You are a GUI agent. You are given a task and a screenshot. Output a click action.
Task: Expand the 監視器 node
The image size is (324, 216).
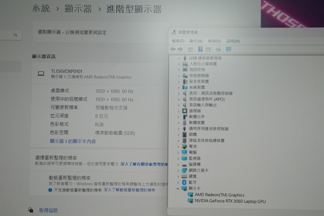(178, 159)
